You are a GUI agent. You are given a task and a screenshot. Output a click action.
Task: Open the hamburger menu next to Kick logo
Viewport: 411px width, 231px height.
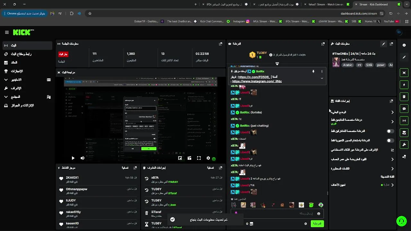pyautogui.click(x=7, y=32)
